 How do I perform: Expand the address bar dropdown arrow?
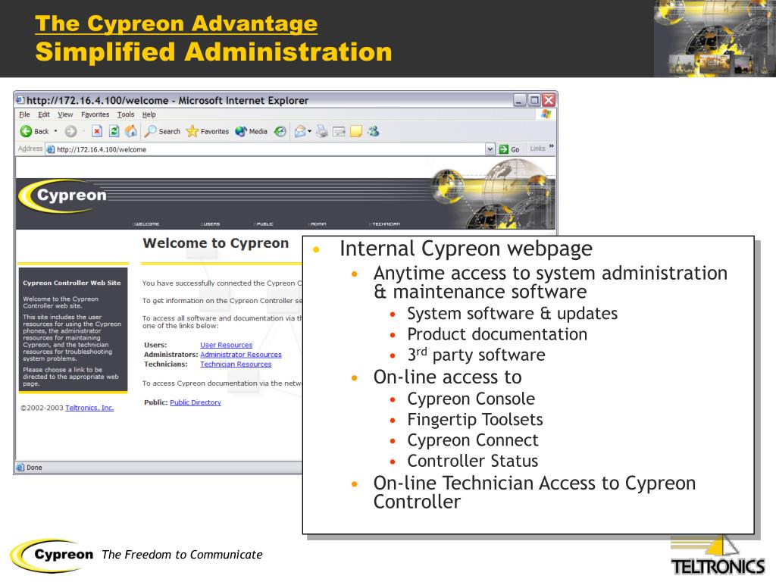click(490, 149)
